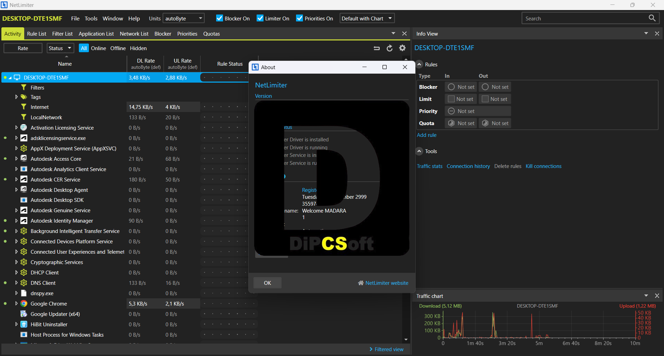664x356 pixels.
Task: Toggle the Priority Not set control
Action: coord(478,111)
